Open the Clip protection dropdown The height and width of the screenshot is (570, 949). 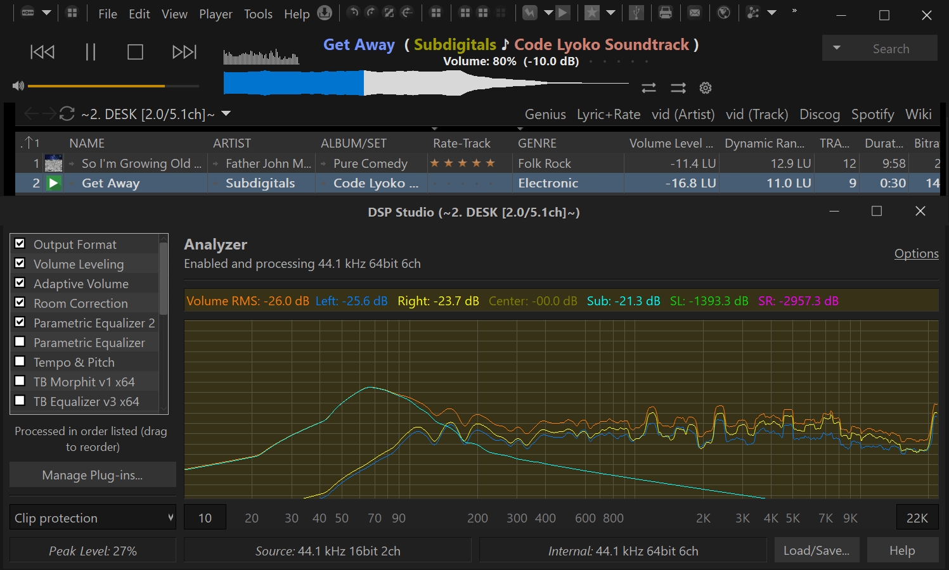pos(93,517)
